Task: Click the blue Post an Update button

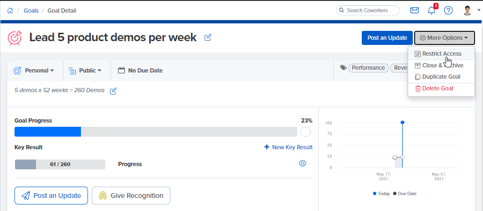Action: [x=387, y=38]
